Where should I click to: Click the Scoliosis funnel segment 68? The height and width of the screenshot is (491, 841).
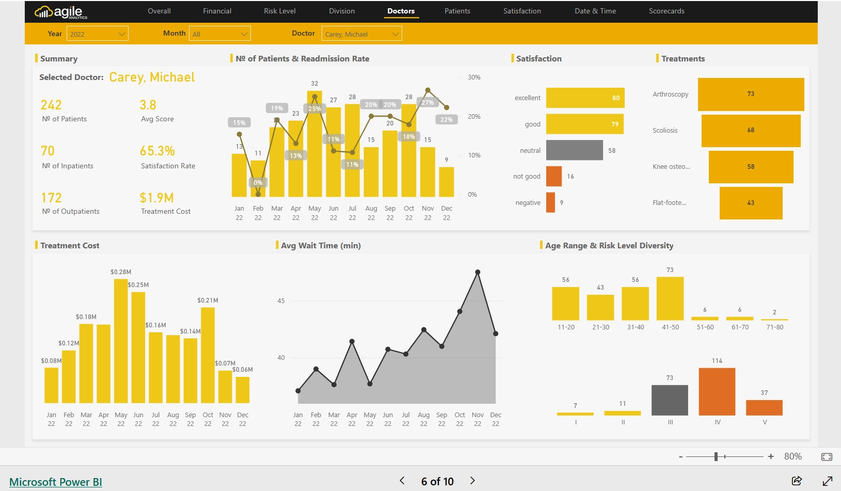click(x=751, y=130)
